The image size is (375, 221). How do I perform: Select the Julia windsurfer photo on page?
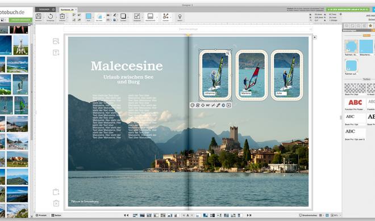[x=287, y=75]
